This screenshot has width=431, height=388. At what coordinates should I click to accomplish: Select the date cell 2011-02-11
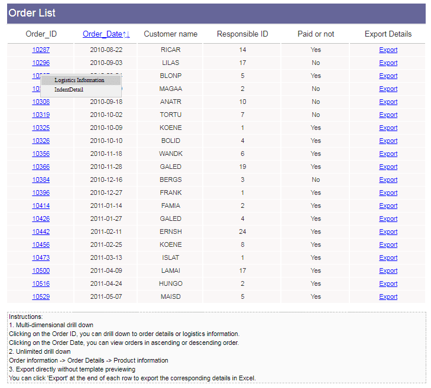(x=106, y=232)
